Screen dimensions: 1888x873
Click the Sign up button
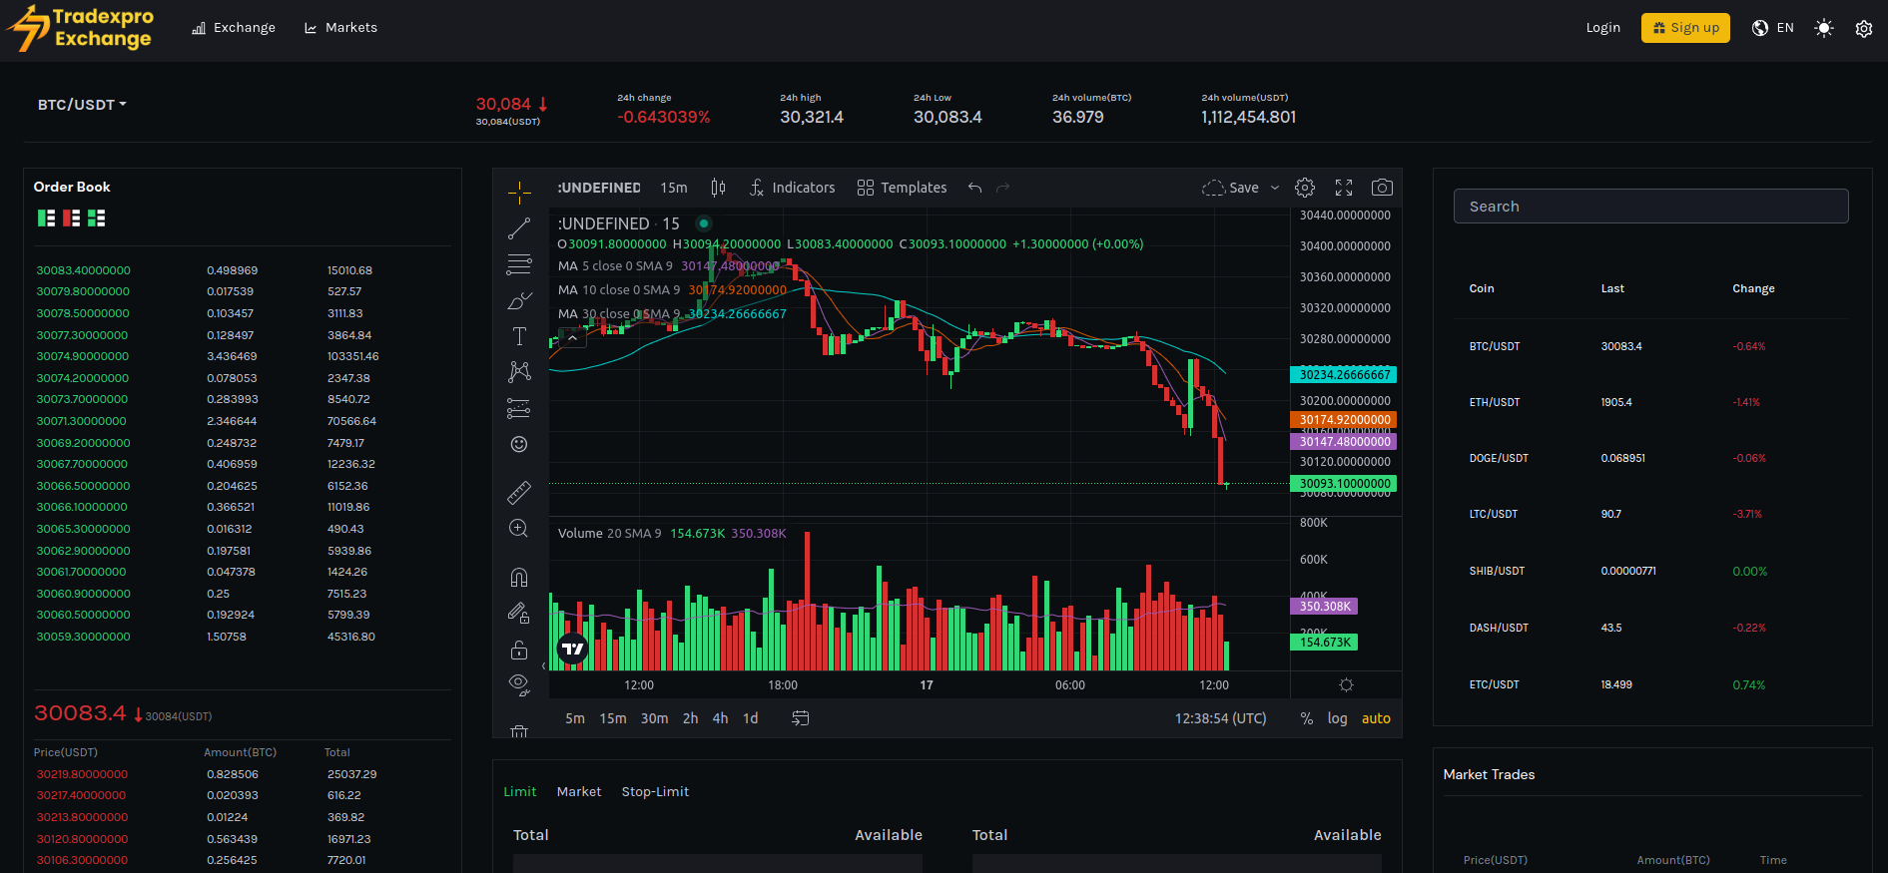point(1685,28)
